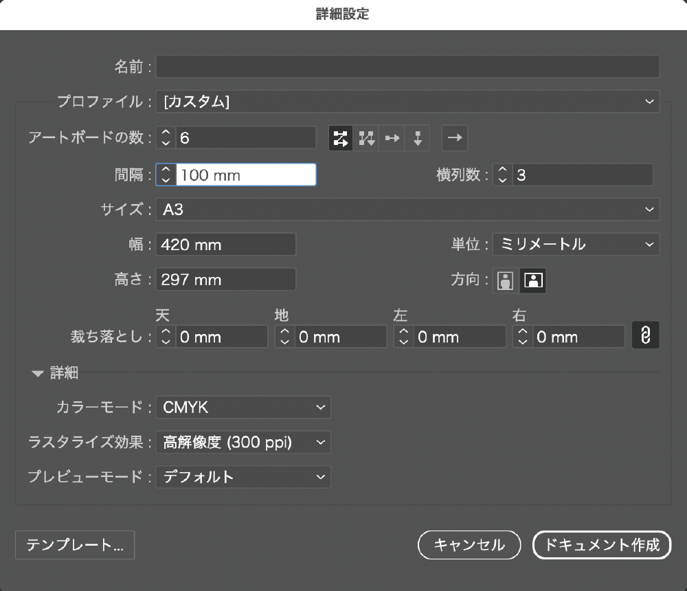
Task: Click the 名前 text input field
Action: point(407,67)
